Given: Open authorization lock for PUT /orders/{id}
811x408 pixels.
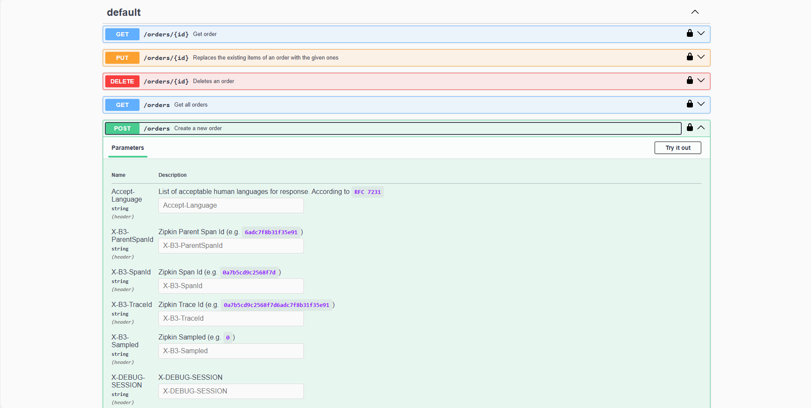Looking at the screenshot, I should [689, 57].
